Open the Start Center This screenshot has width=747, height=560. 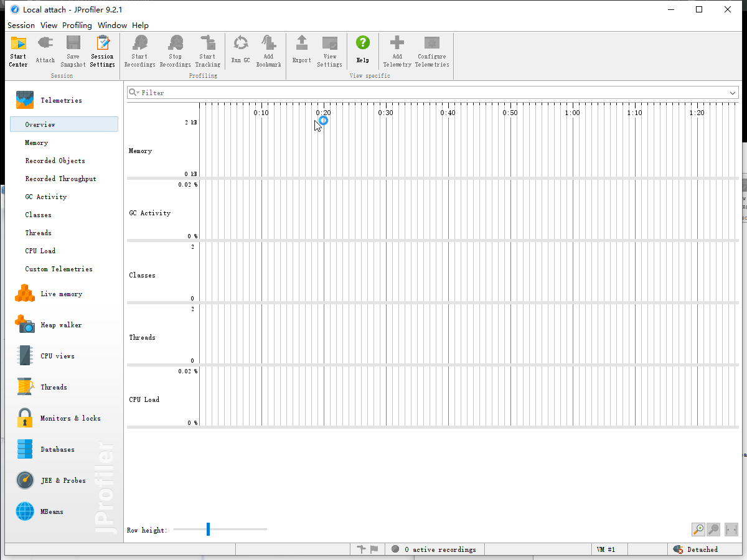click(x=18, y=51)
